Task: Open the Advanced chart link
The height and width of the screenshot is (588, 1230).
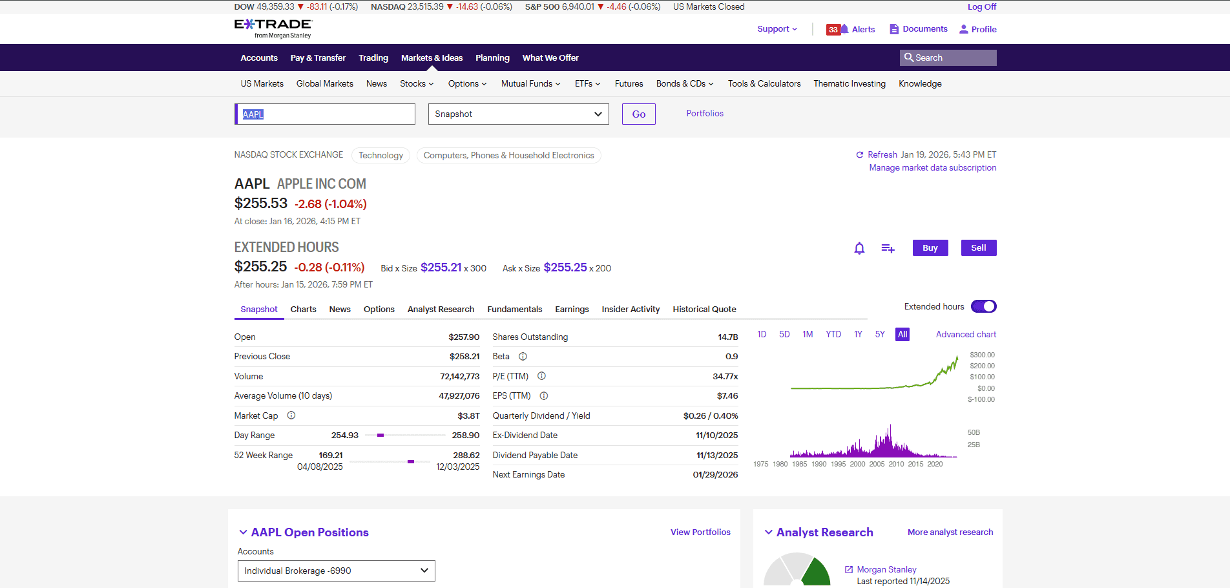Action: [966, 335]
